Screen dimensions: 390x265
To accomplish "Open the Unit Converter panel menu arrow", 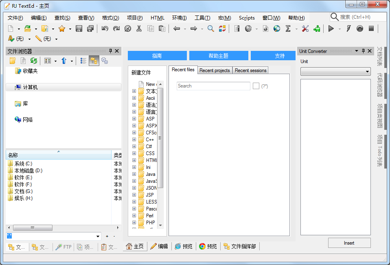I will pos(357,51).
